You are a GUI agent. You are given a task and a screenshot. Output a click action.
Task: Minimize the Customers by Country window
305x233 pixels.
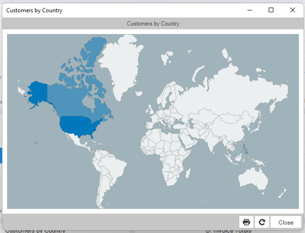249,10
